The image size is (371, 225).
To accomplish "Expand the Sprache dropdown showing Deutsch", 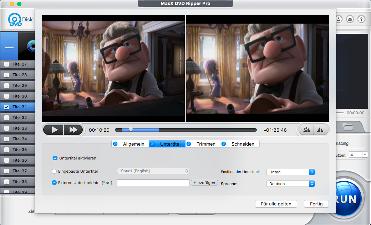I will [290, 184].
